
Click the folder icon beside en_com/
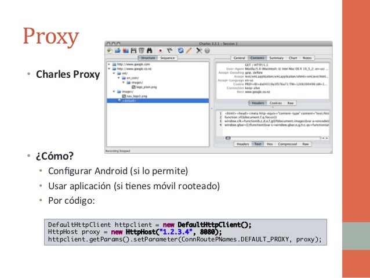tap(124, 78)
